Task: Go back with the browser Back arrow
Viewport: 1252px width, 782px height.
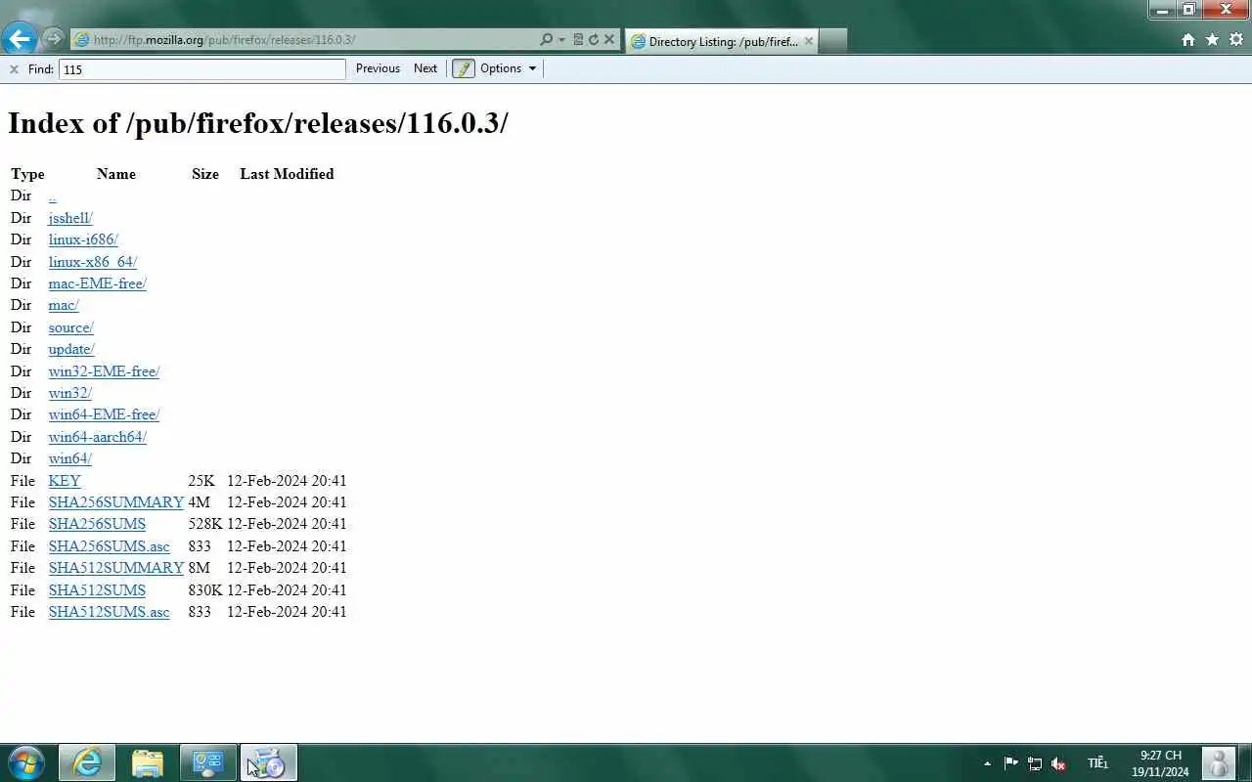Action: click(x=20, y=39)
